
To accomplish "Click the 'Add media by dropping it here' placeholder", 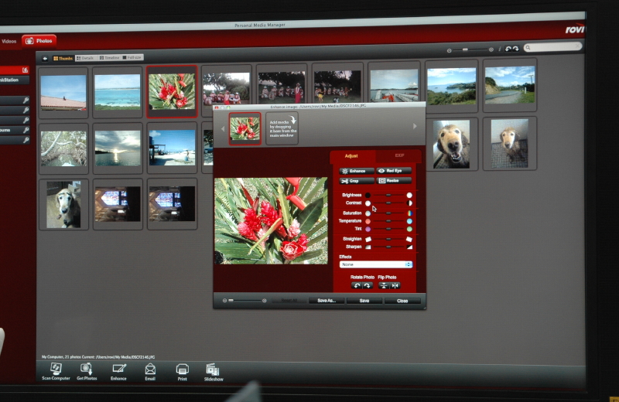I will [282, 128].
